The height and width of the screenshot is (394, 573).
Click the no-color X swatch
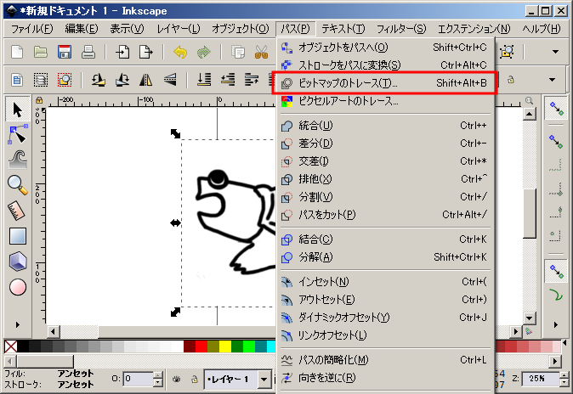point(11,346)
